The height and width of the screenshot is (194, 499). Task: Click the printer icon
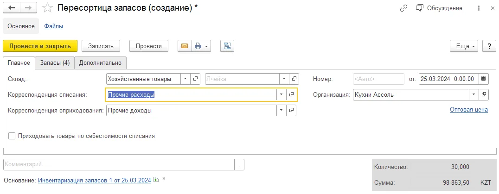[x=198, y=46]
